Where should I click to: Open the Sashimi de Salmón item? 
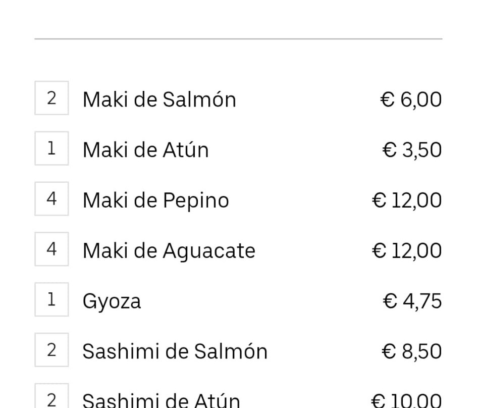pos(175,352)
